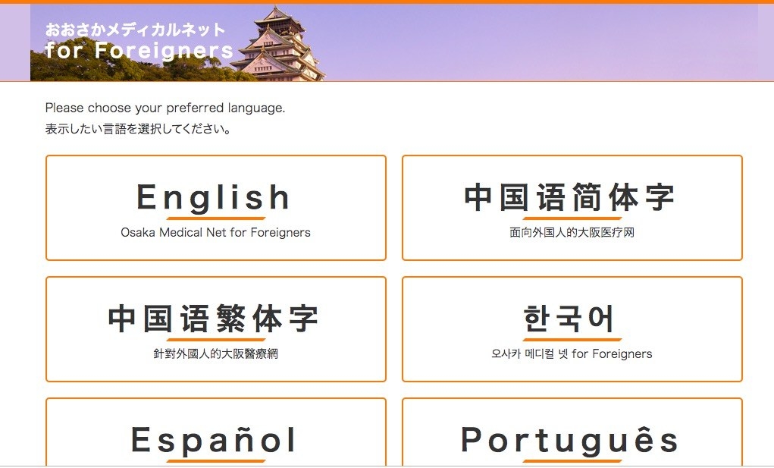Screen dimensions: 774x468
Task: Click '面向外国人的大阪医疗网' subtitle
Action: pyautogui.click(x=572, y=233)
